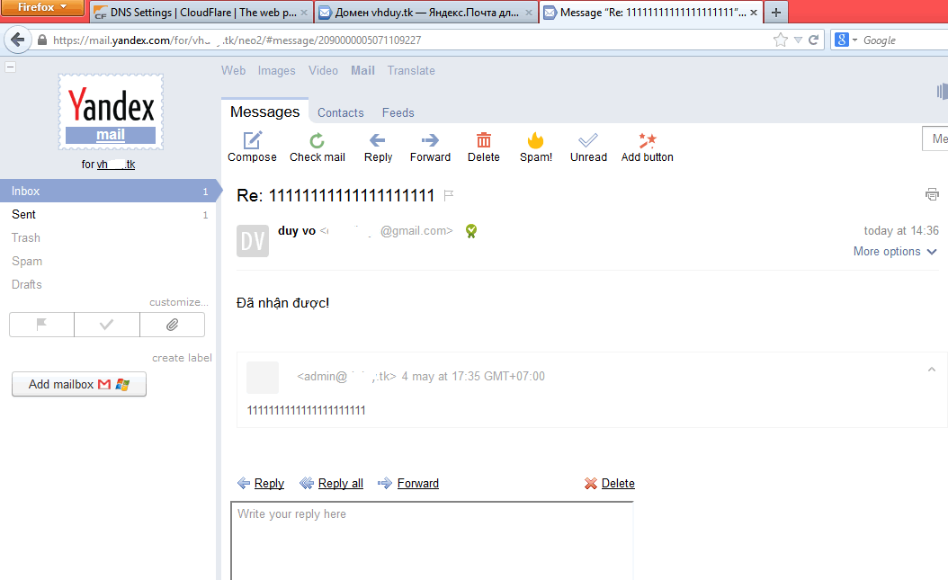Click the Compose pencil icon
This screenshot has height=580, width=948.
pyautogui.click(x=253, y=140)
